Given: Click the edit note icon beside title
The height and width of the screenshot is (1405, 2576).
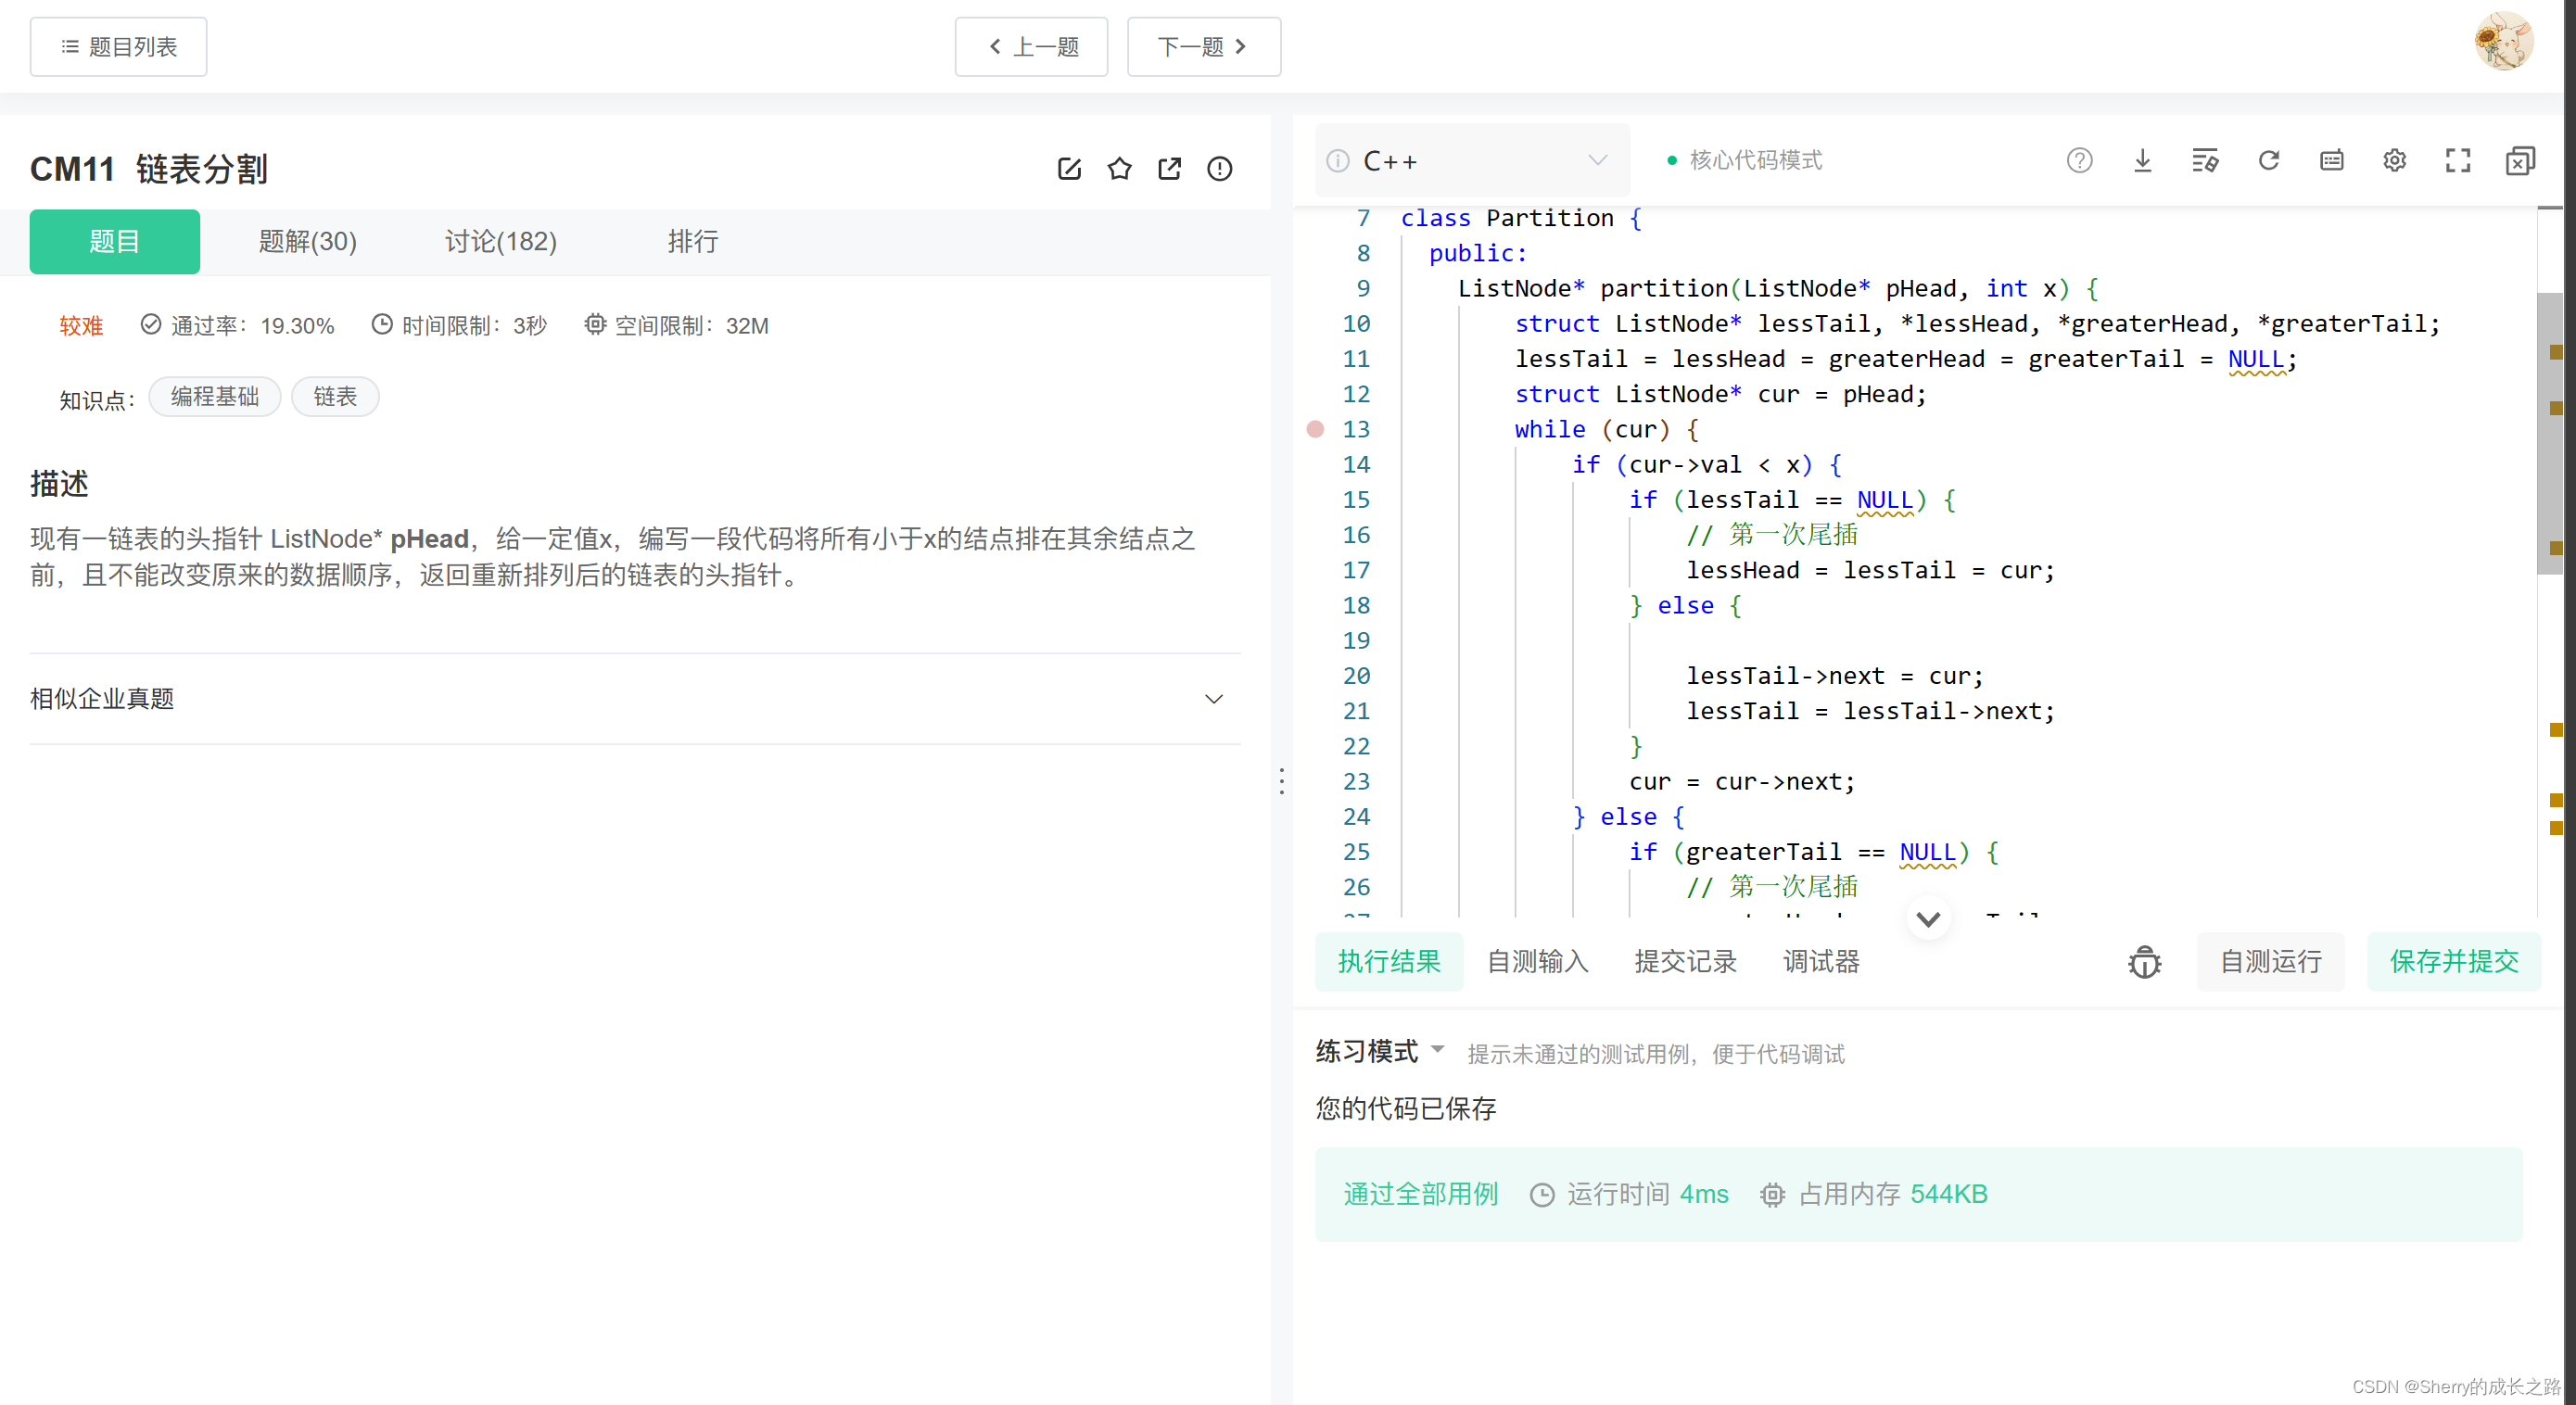Looking at the screenshot, I should (1069, 169).
